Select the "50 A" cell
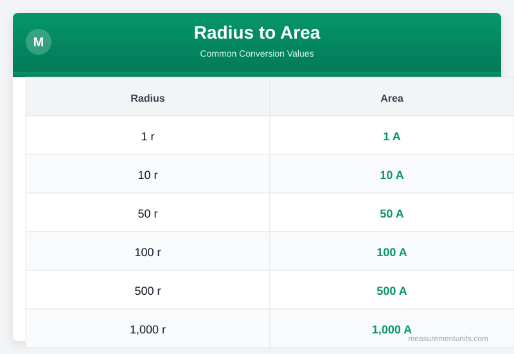This screenshot has height=354, width=514. pyautogui.click(x=392, y=212)
